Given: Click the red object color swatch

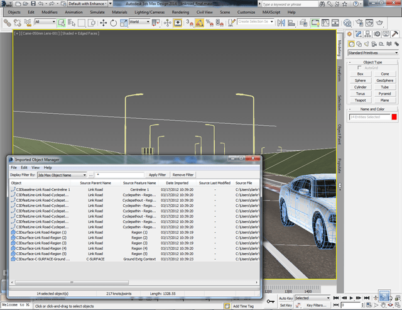Looking at the screenshot, I should click(x=394, y=117).
